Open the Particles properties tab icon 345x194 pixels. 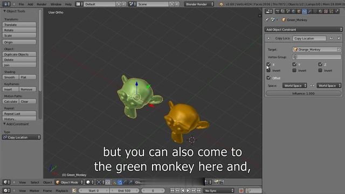coord(332,11)
